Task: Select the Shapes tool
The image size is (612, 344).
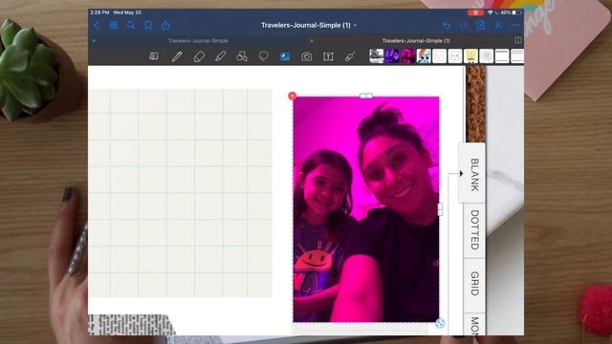Action: click(x=242, y=56)
